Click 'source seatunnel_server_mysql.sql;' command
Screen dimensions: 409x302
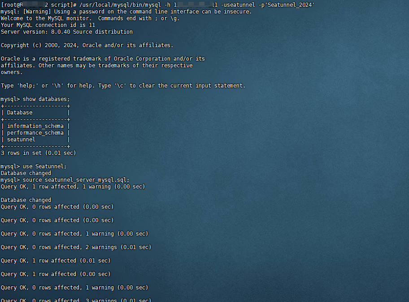[76, 180]
